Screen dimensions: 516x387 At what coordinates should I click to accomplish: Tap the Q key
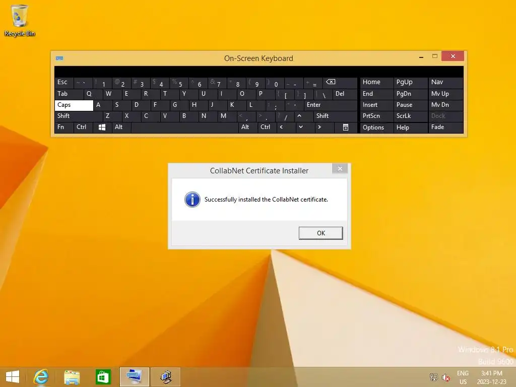click(x=93, y=94)
